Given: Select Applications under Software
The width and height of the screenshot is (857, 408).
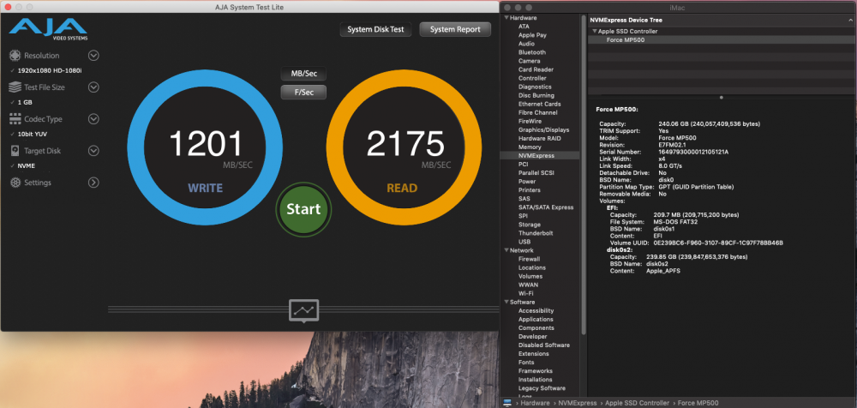Looking at the screenshot, I should (x=536, y=320).
